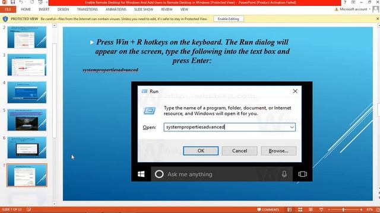Click the Run dialog title icon
The image size is (380, 213).
tap(145, 91)
